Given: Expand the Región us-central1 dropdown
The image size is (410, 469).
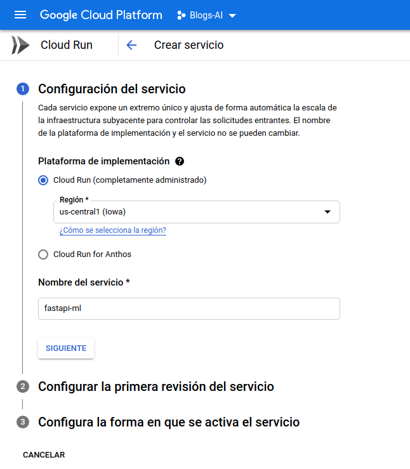Looking at the screenshot, I should click(x=197, y=212).
